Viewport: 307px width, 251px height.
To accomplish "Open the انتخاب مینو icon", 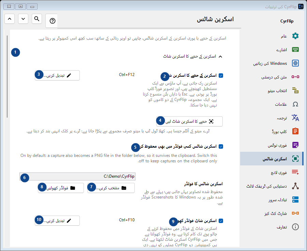I will [x=295, y=90].
